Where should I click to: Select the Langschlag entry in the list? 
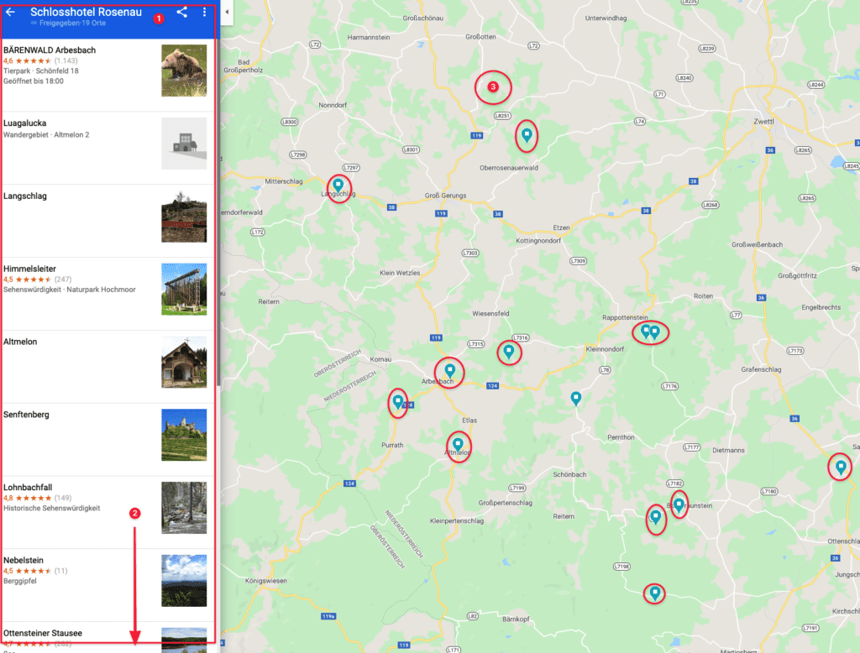pos(108,221)
